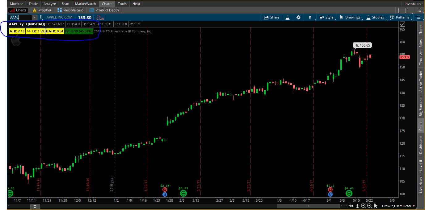Click the $3.36 earnings phone icon
The width and height of the screenshot is (425, 210).
[165, 190]
